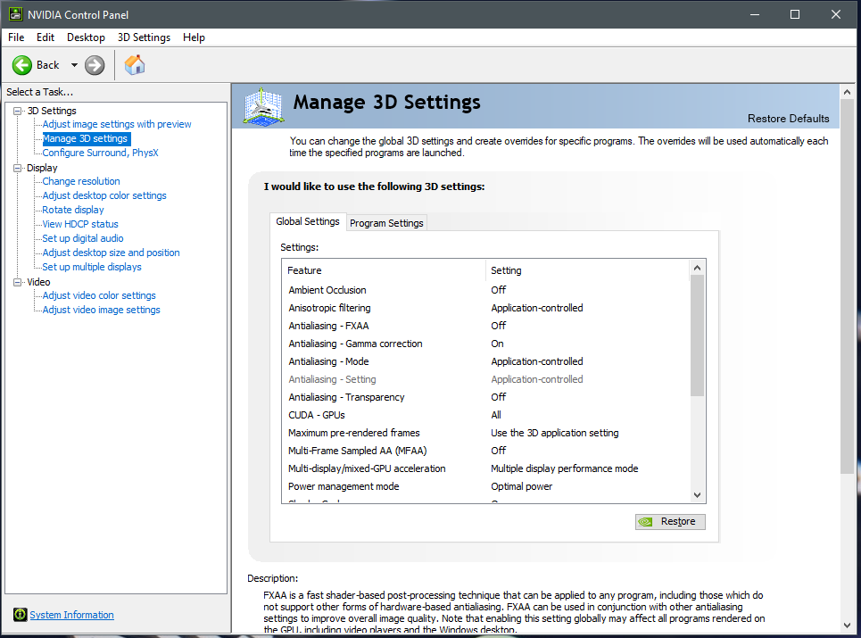Image resolution: width=861 pixels, height=638 pixels.
Task: Select the Ambient Occlusion setting row
Action: [327, 290]
